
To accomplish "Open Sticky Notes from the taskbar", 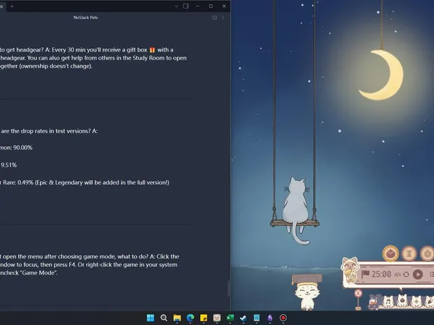I will pyautogui.click(x=203, y=318).
